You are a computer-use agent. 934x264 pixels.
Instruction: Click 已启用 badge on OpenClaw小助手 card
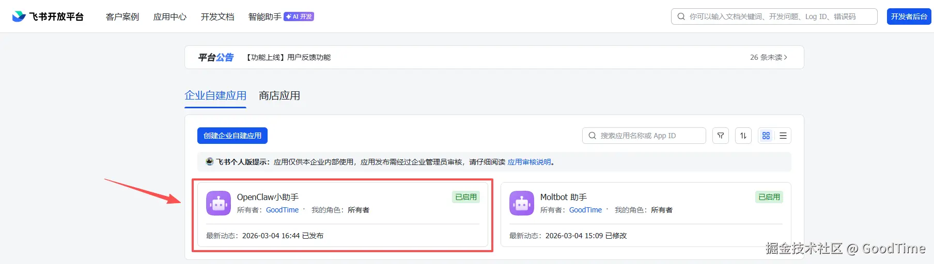click(x=466, y=197)
